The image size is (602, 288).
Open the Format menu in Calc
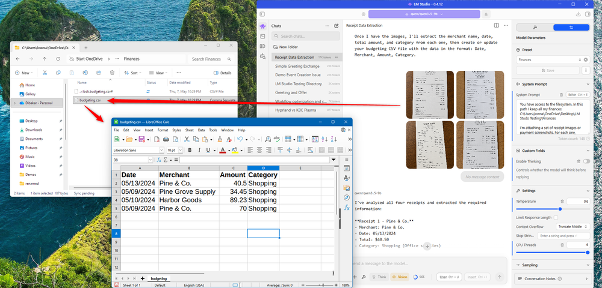[x=163, y=130]
